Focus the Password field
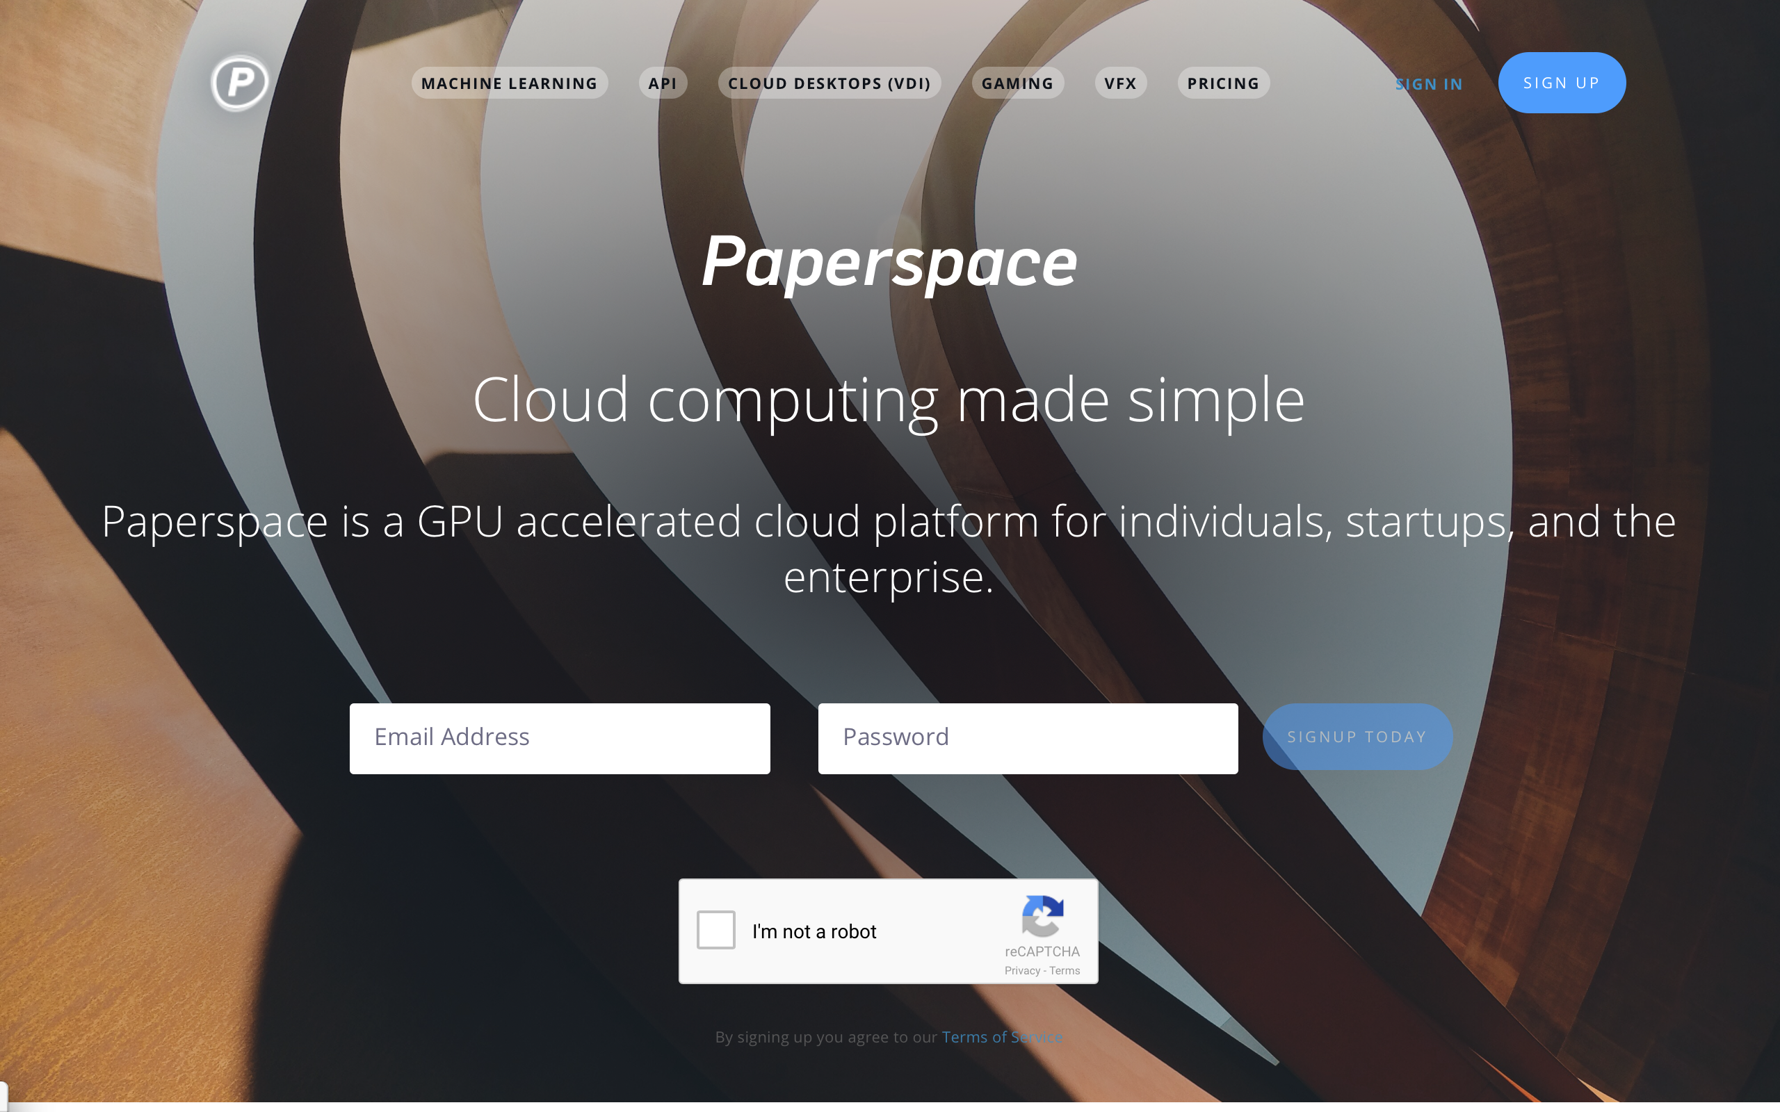This screenshot has height=1112, width=1780. pos(1028,737)
